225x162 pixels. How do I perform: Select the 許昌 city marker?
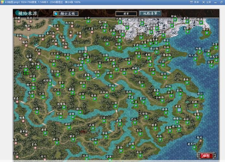point(129,63)
